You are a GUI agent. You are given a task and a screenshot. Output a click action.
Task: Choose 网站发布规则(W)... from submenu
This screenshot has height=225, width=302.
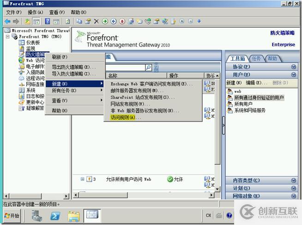tap(153, 104)
